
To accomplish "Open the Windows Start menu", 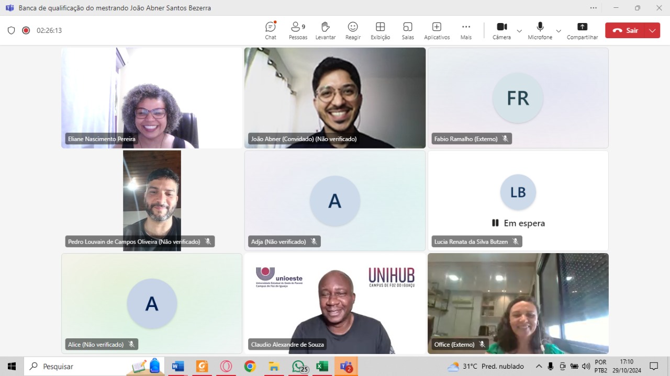I will click(x=12, y=366).
